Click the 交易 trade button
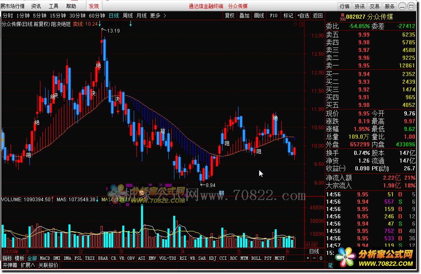This screenshot has height=274, width=421. coord(375,6)
